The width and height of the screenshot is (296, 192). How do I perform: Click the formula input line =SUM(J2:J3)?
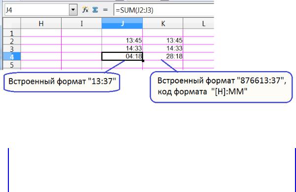point(164,10)
